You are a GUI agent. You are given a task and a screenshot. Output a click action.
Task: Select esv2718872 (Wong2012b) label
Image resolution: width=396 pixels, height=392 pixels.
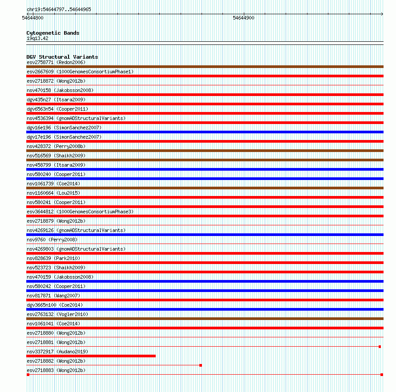point(56,81)
